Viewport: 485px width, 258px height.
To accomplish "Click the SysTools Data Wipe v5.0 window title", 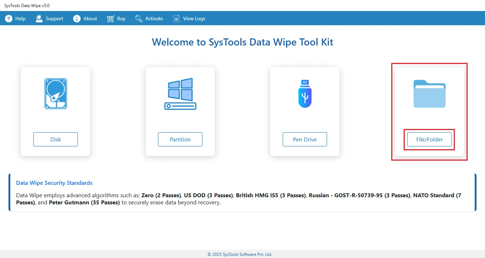I will 27,6.
